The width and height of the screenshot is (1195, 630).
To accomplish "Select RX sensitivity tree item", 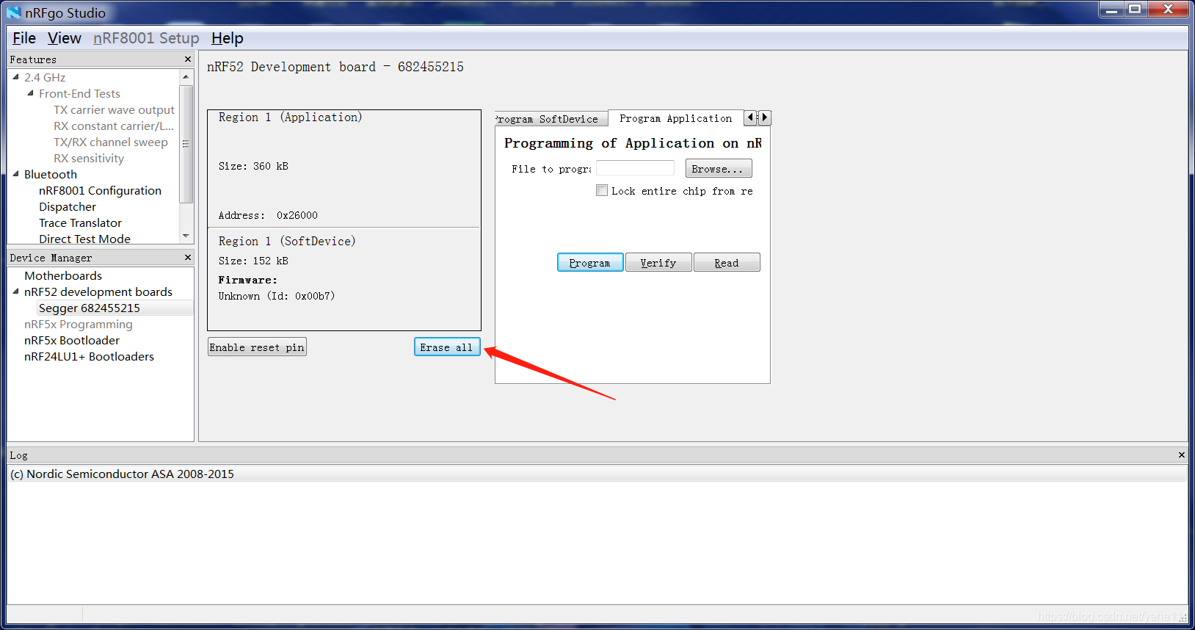I will pyautogui.click(x=89, y=158).
